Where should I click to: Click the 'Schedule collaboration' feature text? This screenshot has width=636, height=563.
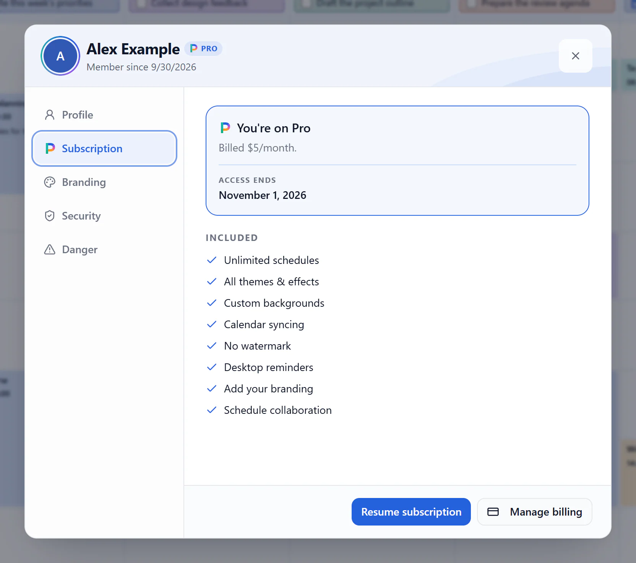[x=278, y=410]
